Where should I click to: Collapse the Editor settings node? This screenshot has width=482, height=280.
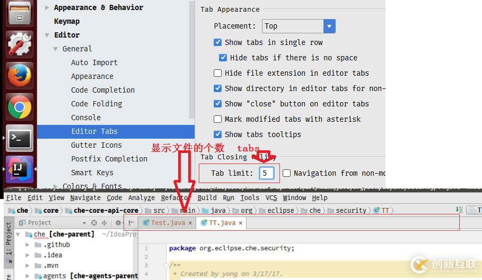click(x=47, y=35)
